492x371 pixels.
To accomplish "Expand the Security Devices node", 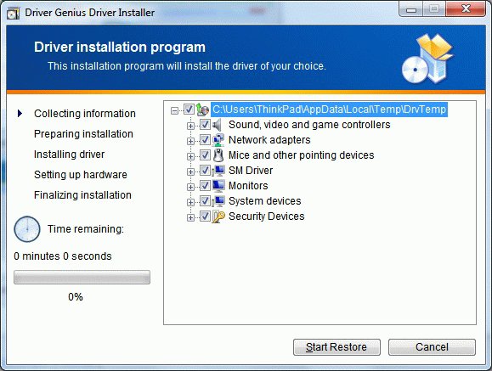I will click(190, 217).
